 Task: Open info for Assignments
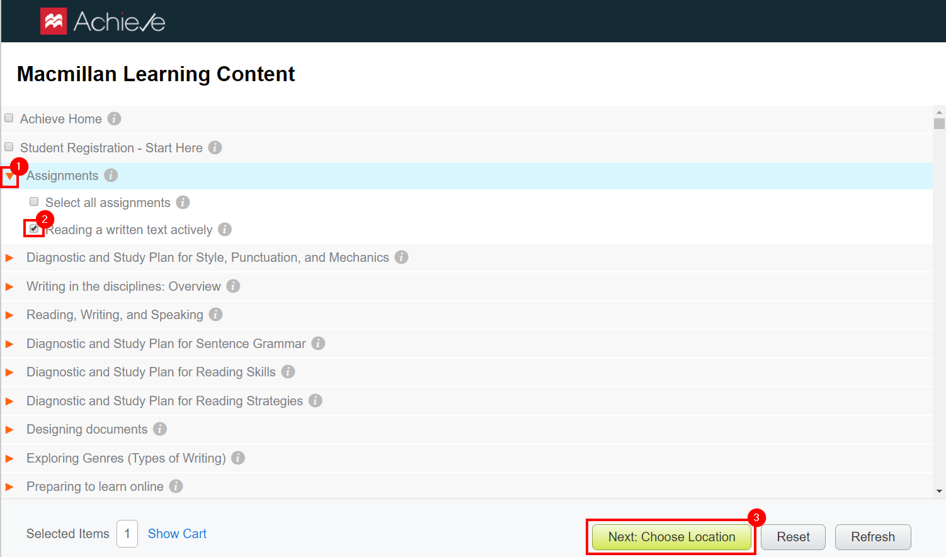point(111,176)
